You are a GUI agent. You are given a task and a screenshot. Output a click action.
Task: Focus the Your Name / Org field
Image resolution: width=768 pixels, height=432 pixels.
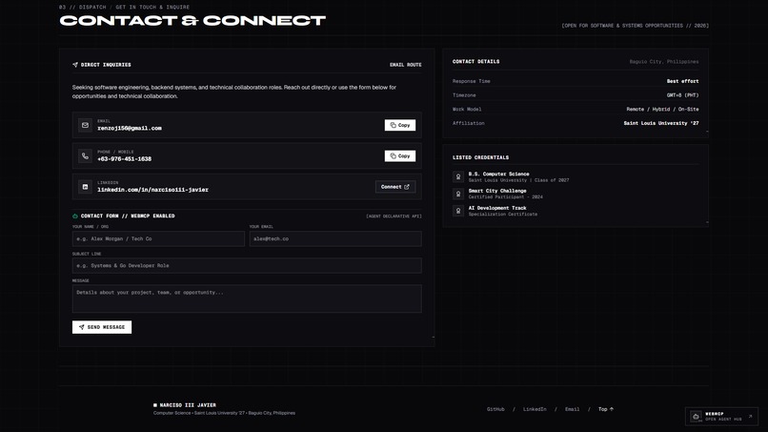158,238
